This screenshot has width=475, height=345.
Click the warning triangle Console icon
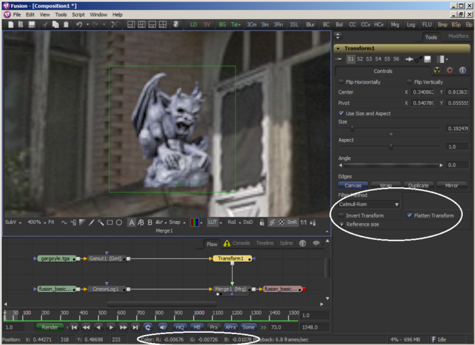(x=227, y=243)
